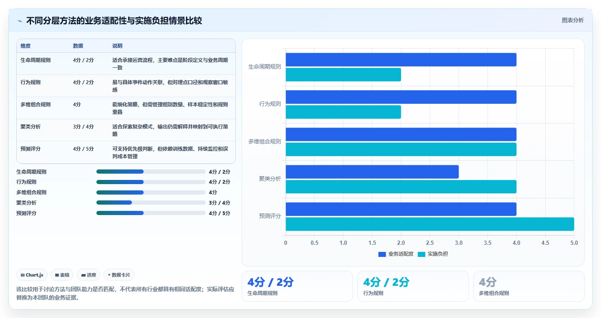Click the 实施负担 bar for 生命周期规则
The image size is (601, 318).
coord(343,75)
